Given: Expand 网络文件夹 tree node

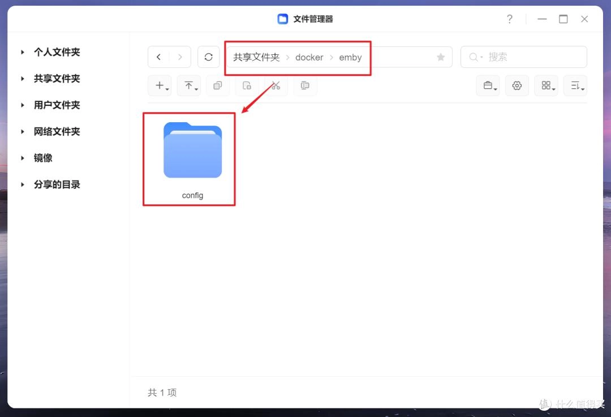Looking at the screenshot, I should [23, 131].
